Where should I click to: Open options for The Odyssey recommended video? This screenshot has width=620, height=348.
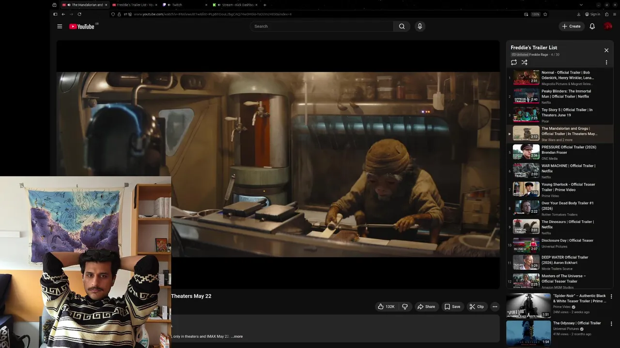tap(611, 324)
